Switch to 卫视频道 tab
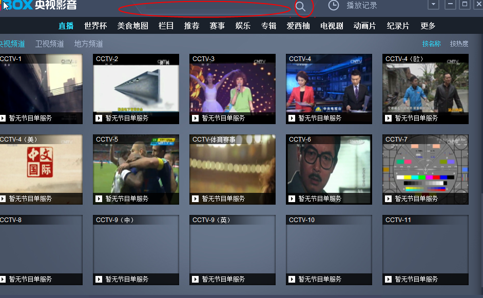This screenshot has height=298, width=483. click(49, 44)
